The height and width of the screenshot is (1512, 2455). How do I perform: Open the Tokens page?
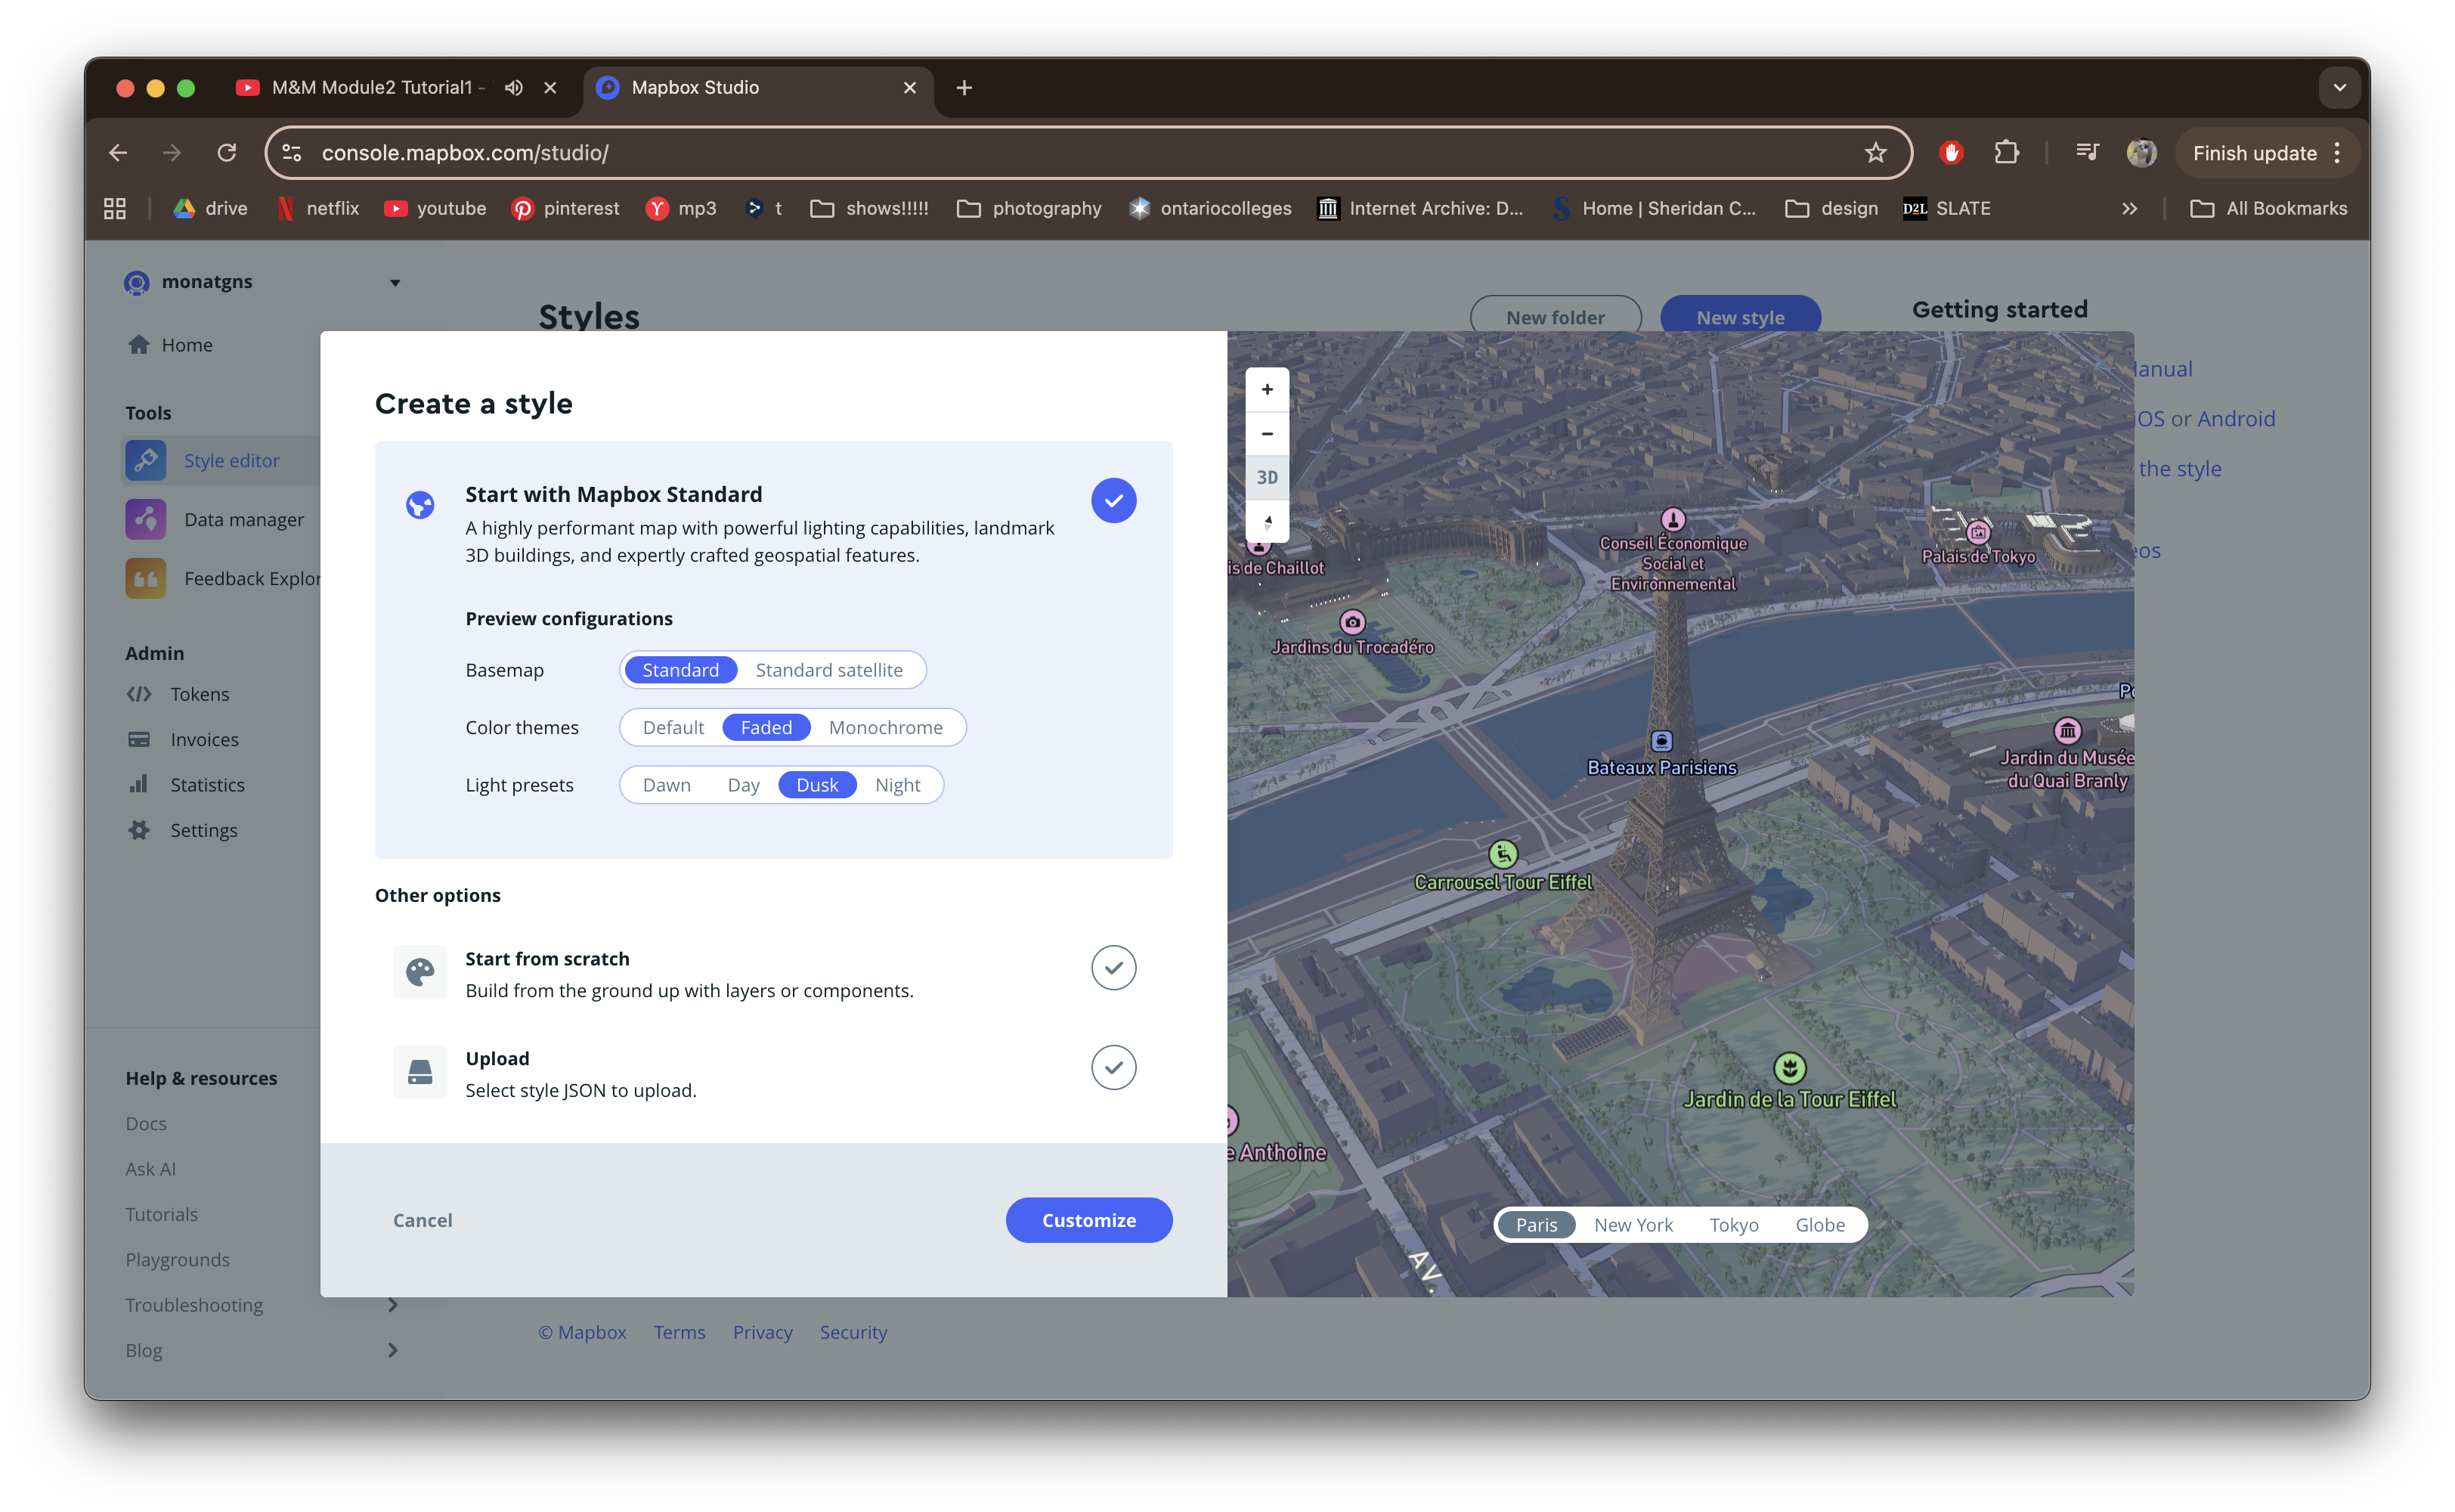coord(199,693)
